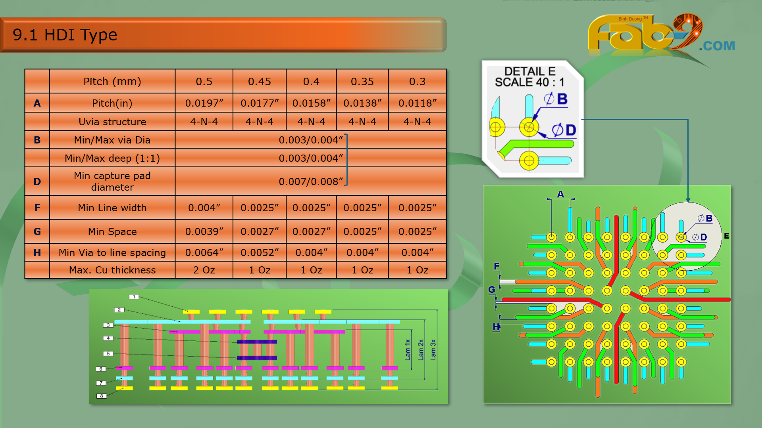The height and width of the screenshot is (428, 762).
Task: Click the layer 1 callout box
Action: (134, 296)
